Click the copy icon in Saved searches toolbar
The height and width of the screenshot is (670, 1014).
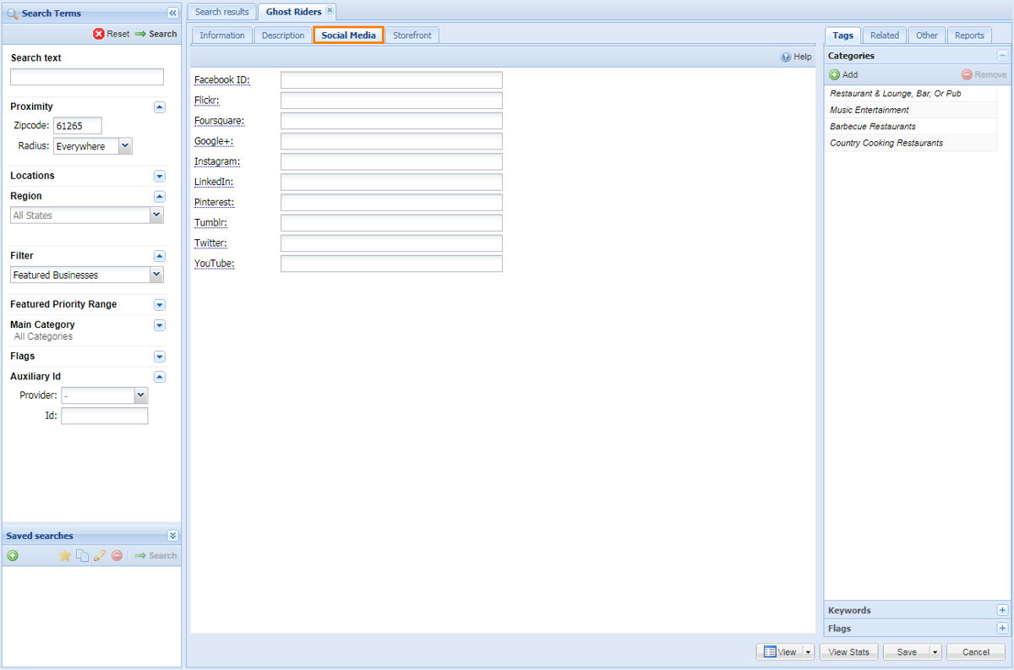pos(82,556)
